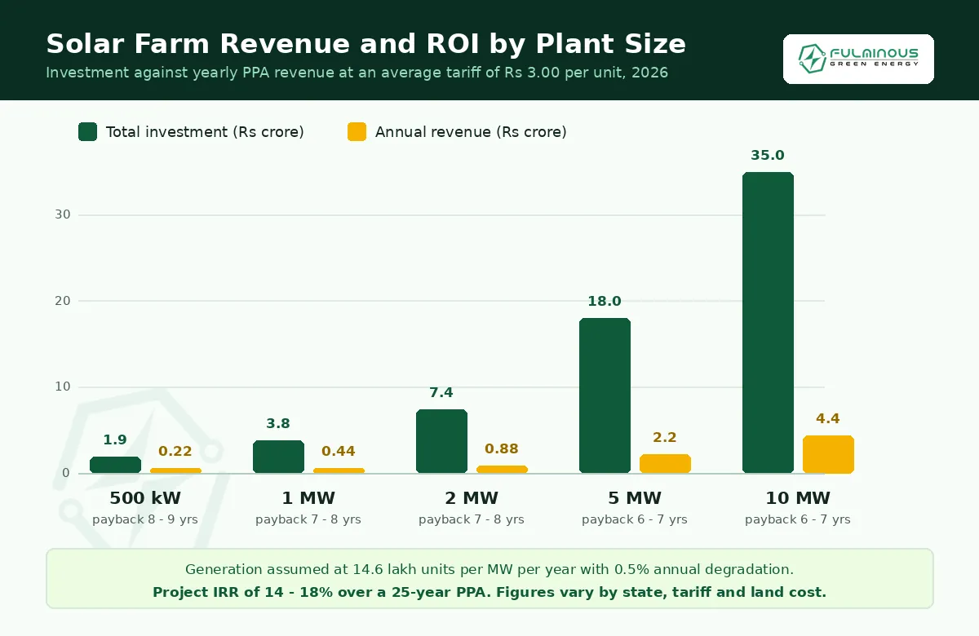Click the '3.8' value label
The height and width of the screenshot is (636, 979).
pyautogui.click(x=278, y=423)
